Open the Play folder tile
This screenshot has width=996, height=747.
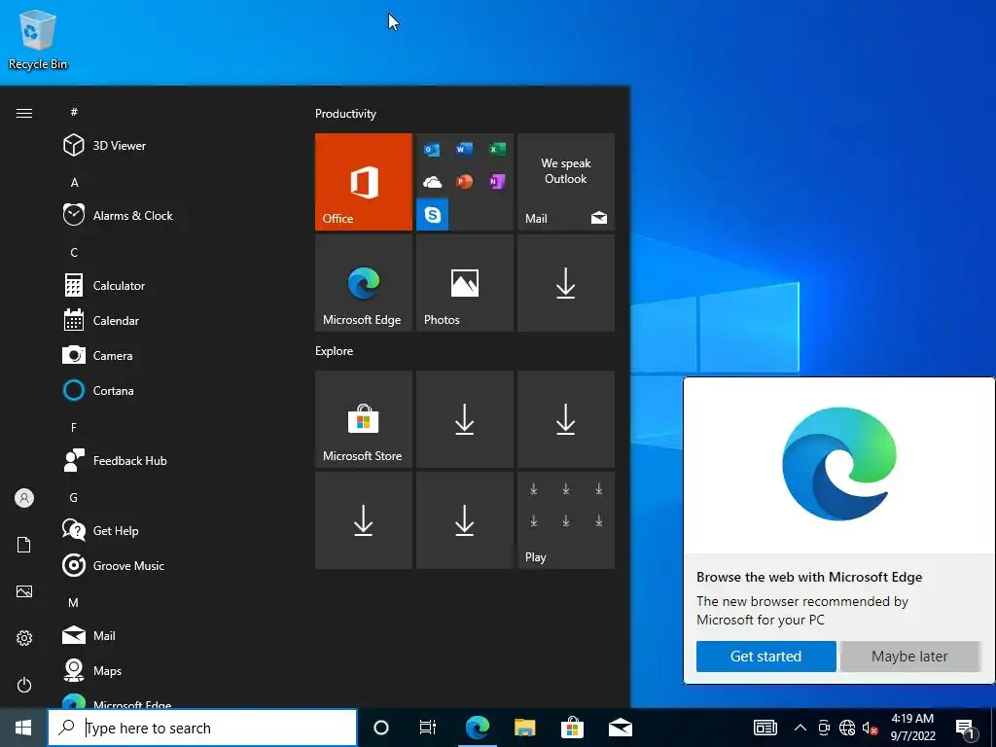[566, 520]
